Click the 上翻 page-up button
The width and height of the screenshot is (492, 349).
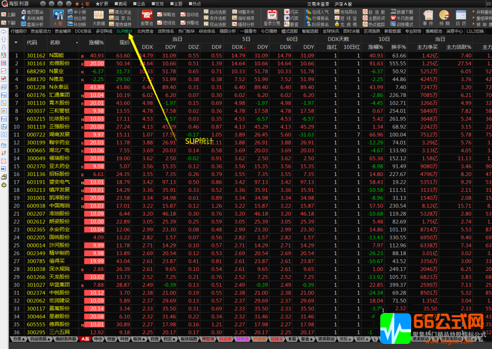click(8, 14)
